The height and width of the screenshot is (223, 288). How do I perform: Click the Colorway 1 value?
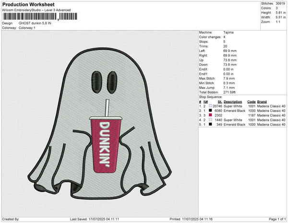point(27,28)
